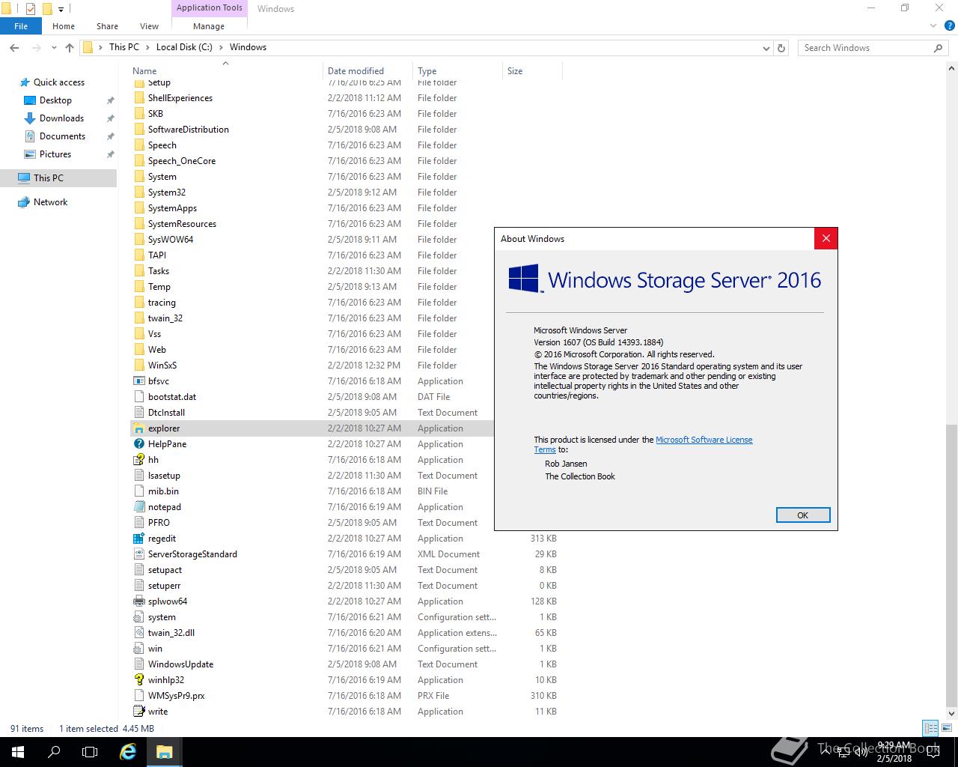Click the bfsvc application icon

138,381
